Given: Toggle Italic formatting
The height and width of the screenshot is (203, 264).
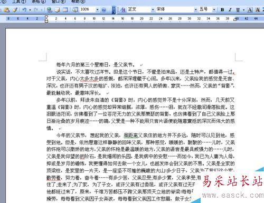Looking at the screenshot, I should [230, 10].
